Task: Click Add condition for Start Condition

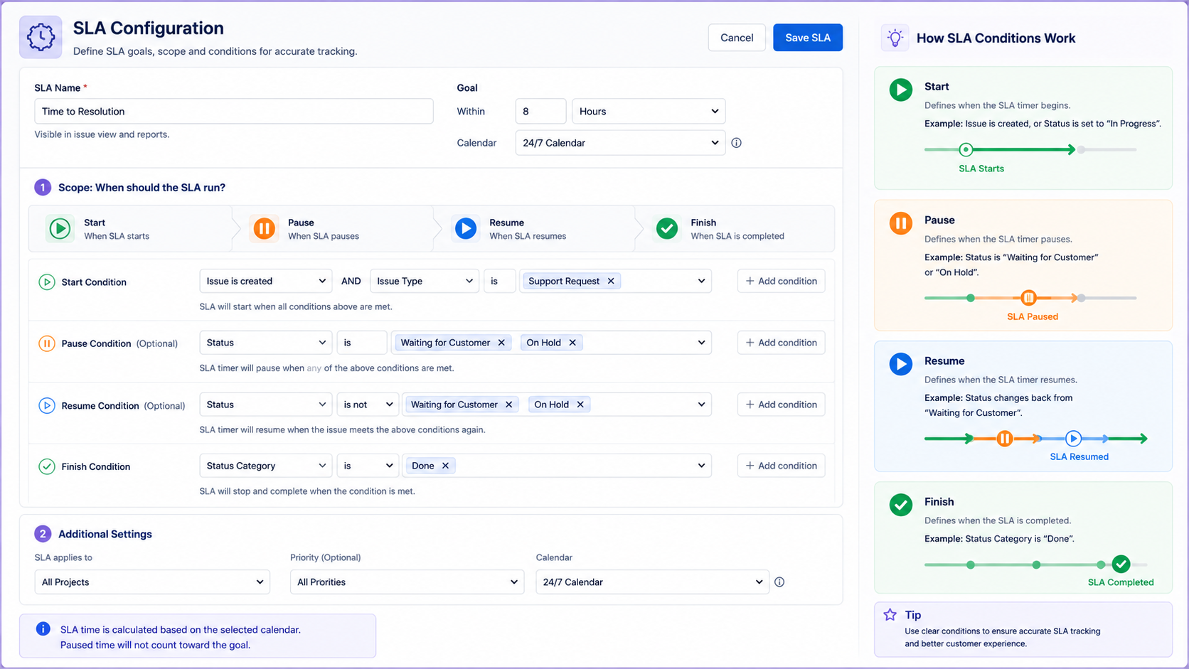Action: coord(781,282)
